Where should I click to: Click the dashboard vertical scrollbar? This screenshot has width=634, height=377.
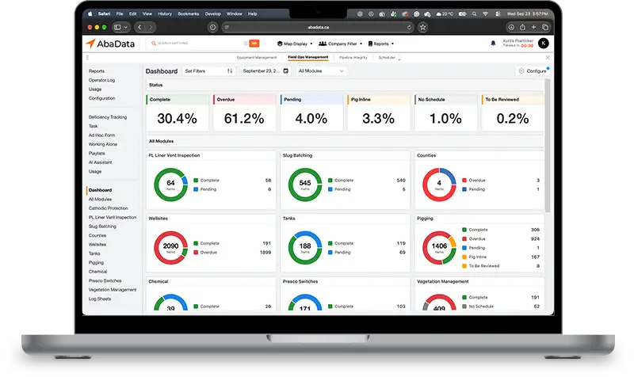click(548, 146)
